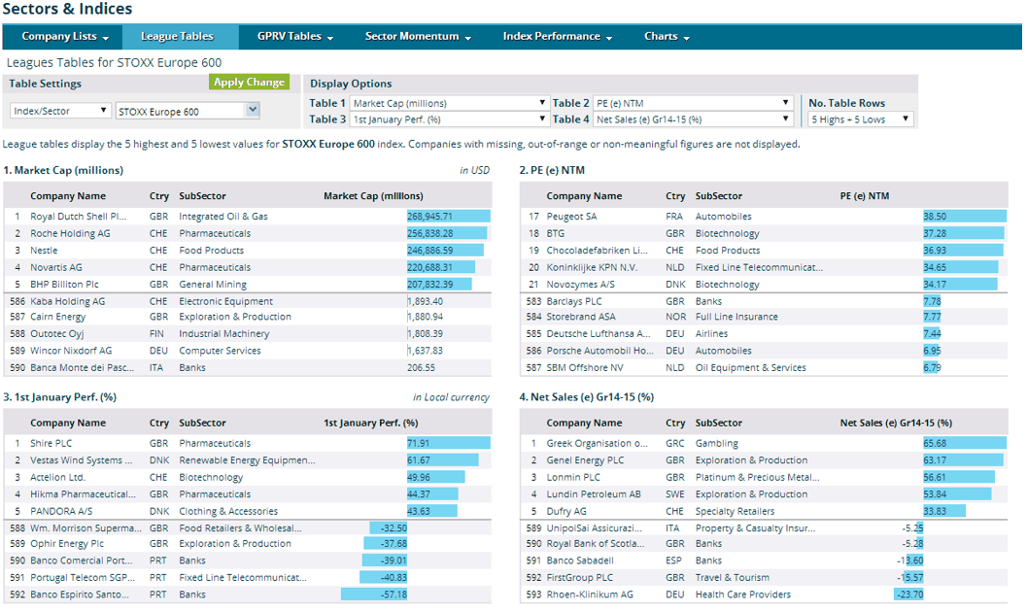Open the No. Table Rows dropdown
Screen dimensions: 1027x611
tap(861, 119)
